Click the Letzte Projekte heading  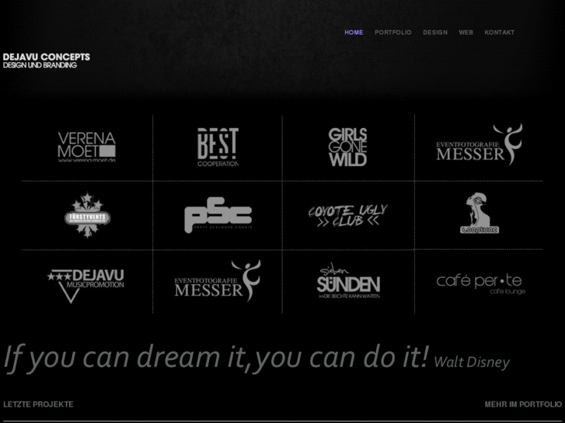[x=38, y=404]
